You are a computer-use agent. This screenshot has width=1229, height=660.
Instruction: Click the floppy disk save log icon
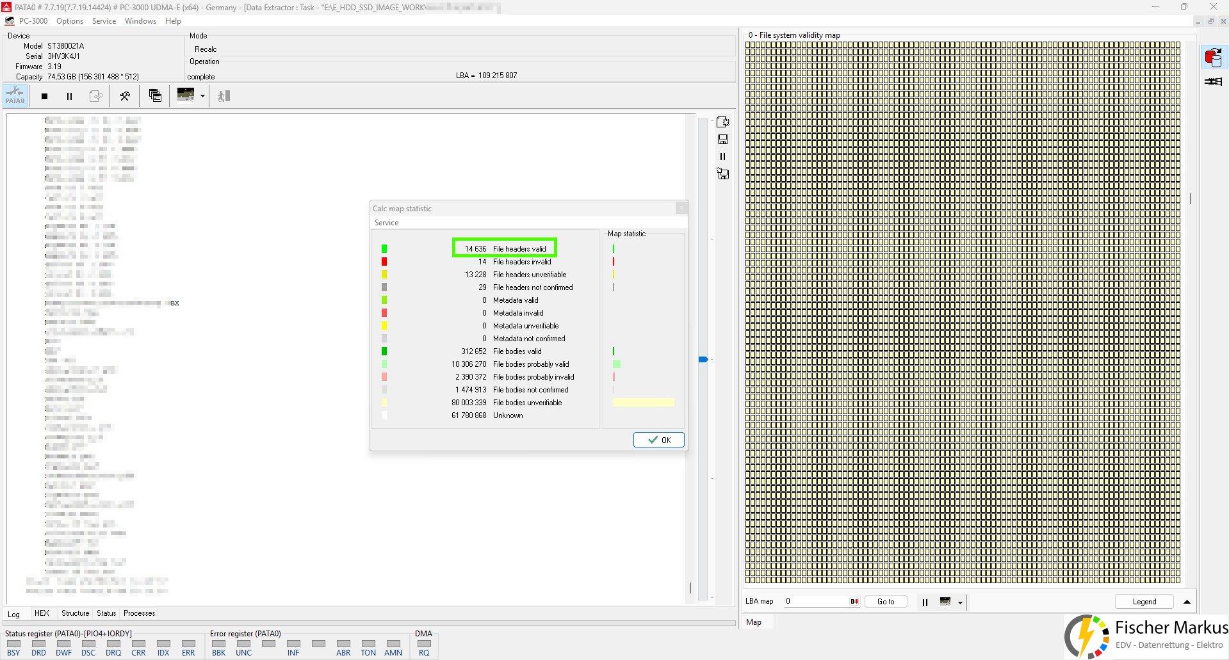tap(722, 140)
